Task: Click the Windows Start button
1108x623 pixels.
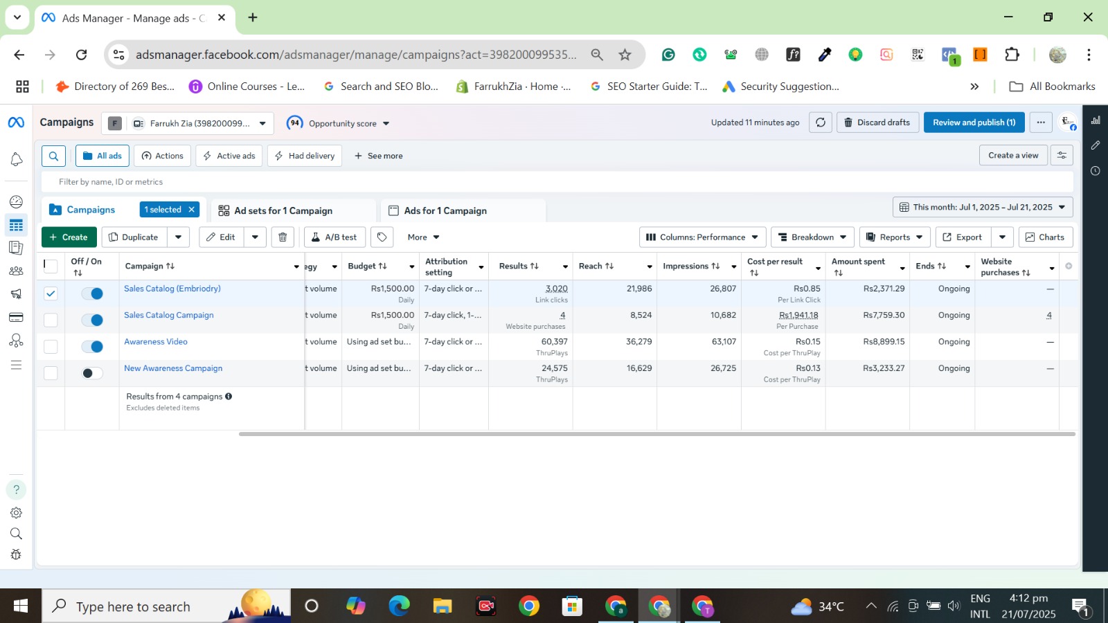Action: [x=21, y=606]
